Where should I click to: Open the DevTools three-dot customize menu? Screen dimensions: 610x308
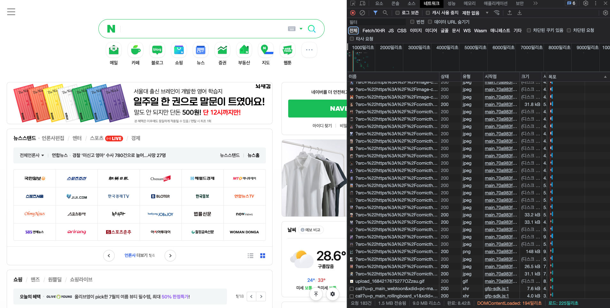click(x=596, y=3)
